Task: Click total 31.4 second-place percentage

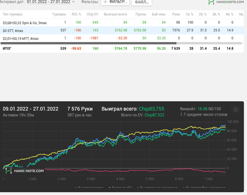Action: point(203,48)
